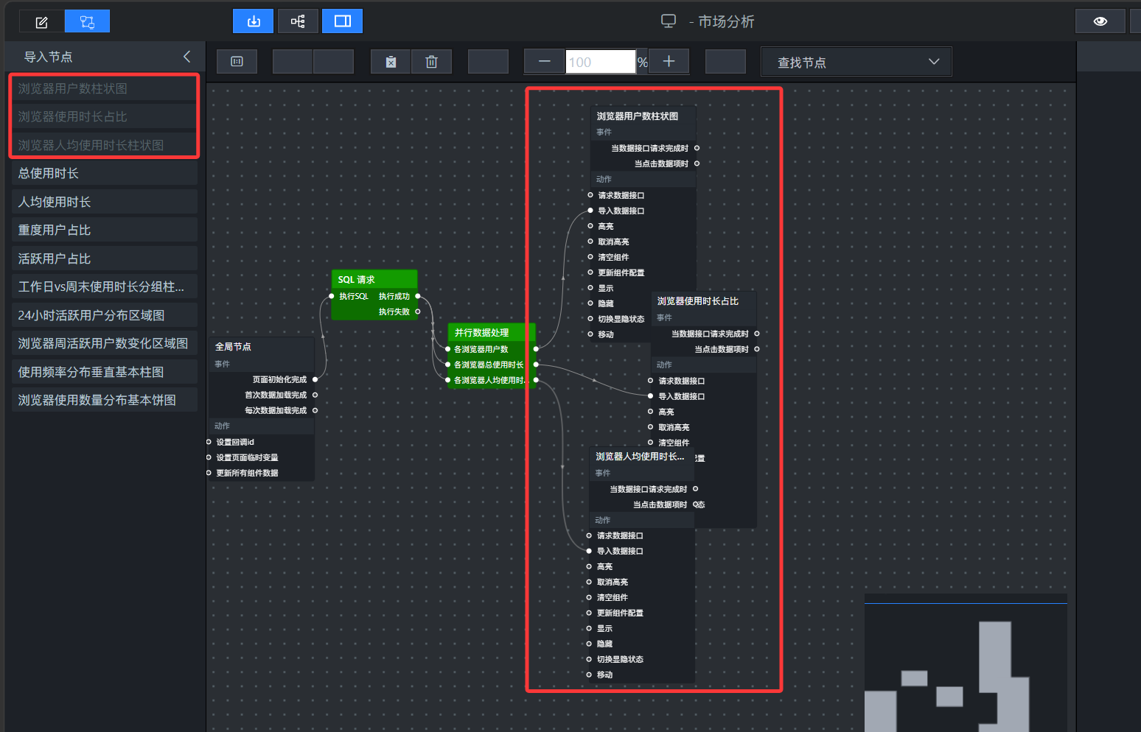Viewport: 1141px width, 732px height.
Task: Select the SQL 请求 node header
Action: point(374,279)
